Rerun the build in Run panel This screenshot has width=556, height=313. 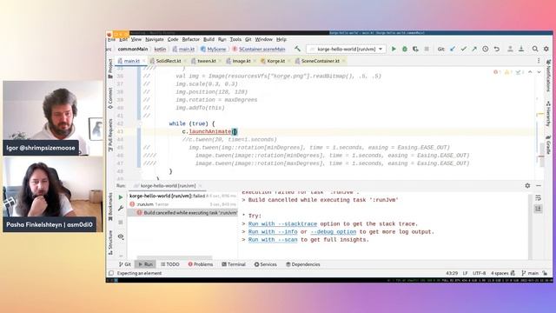coord(121,197)
